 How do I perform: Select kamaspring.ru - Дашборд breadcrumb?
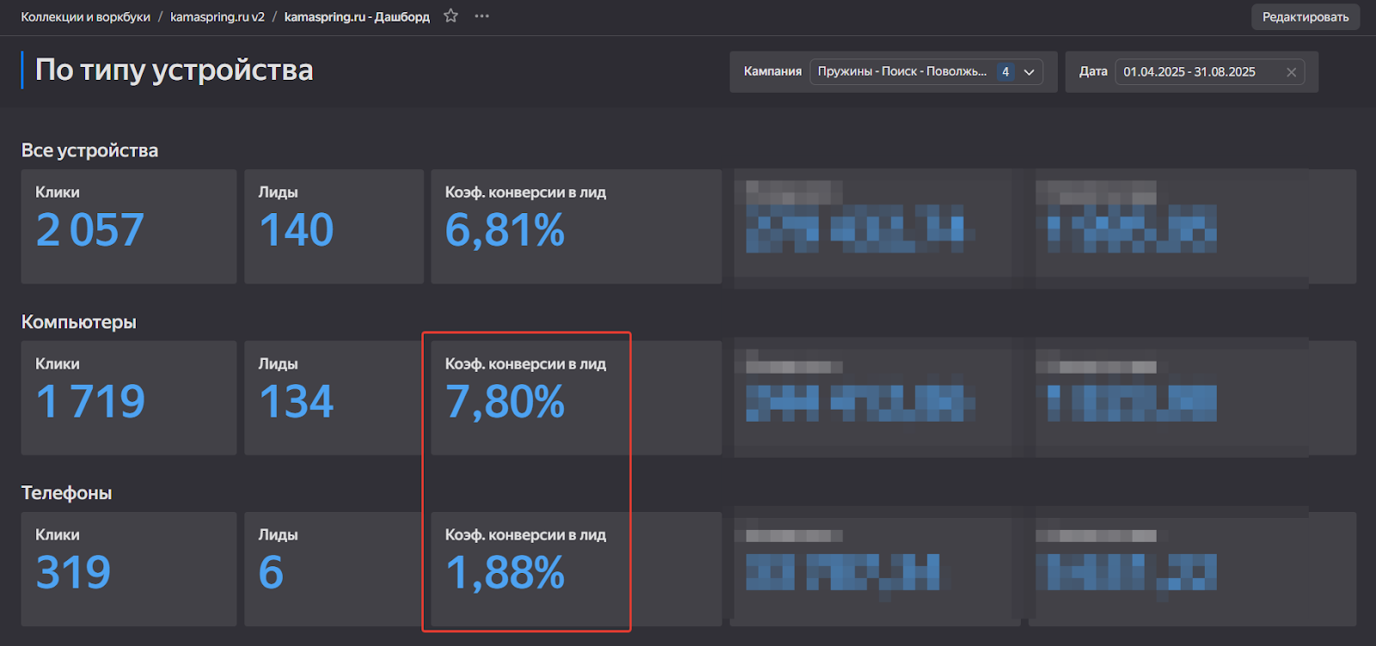coord(357,17)
